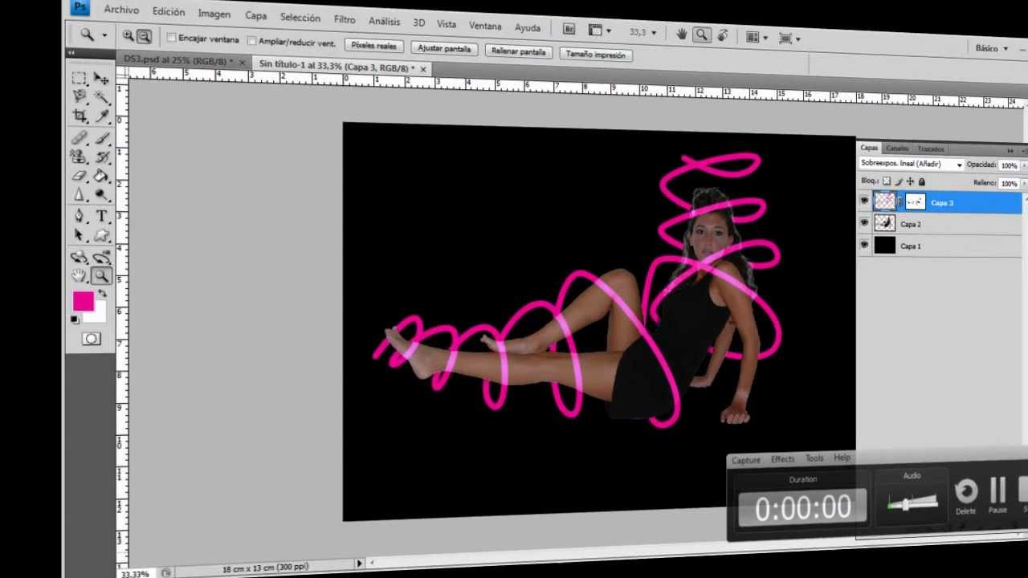Select the Paint Bucket tool
Image resolution: width=1028 pixels, height=578 pixels.
[101, 177]
